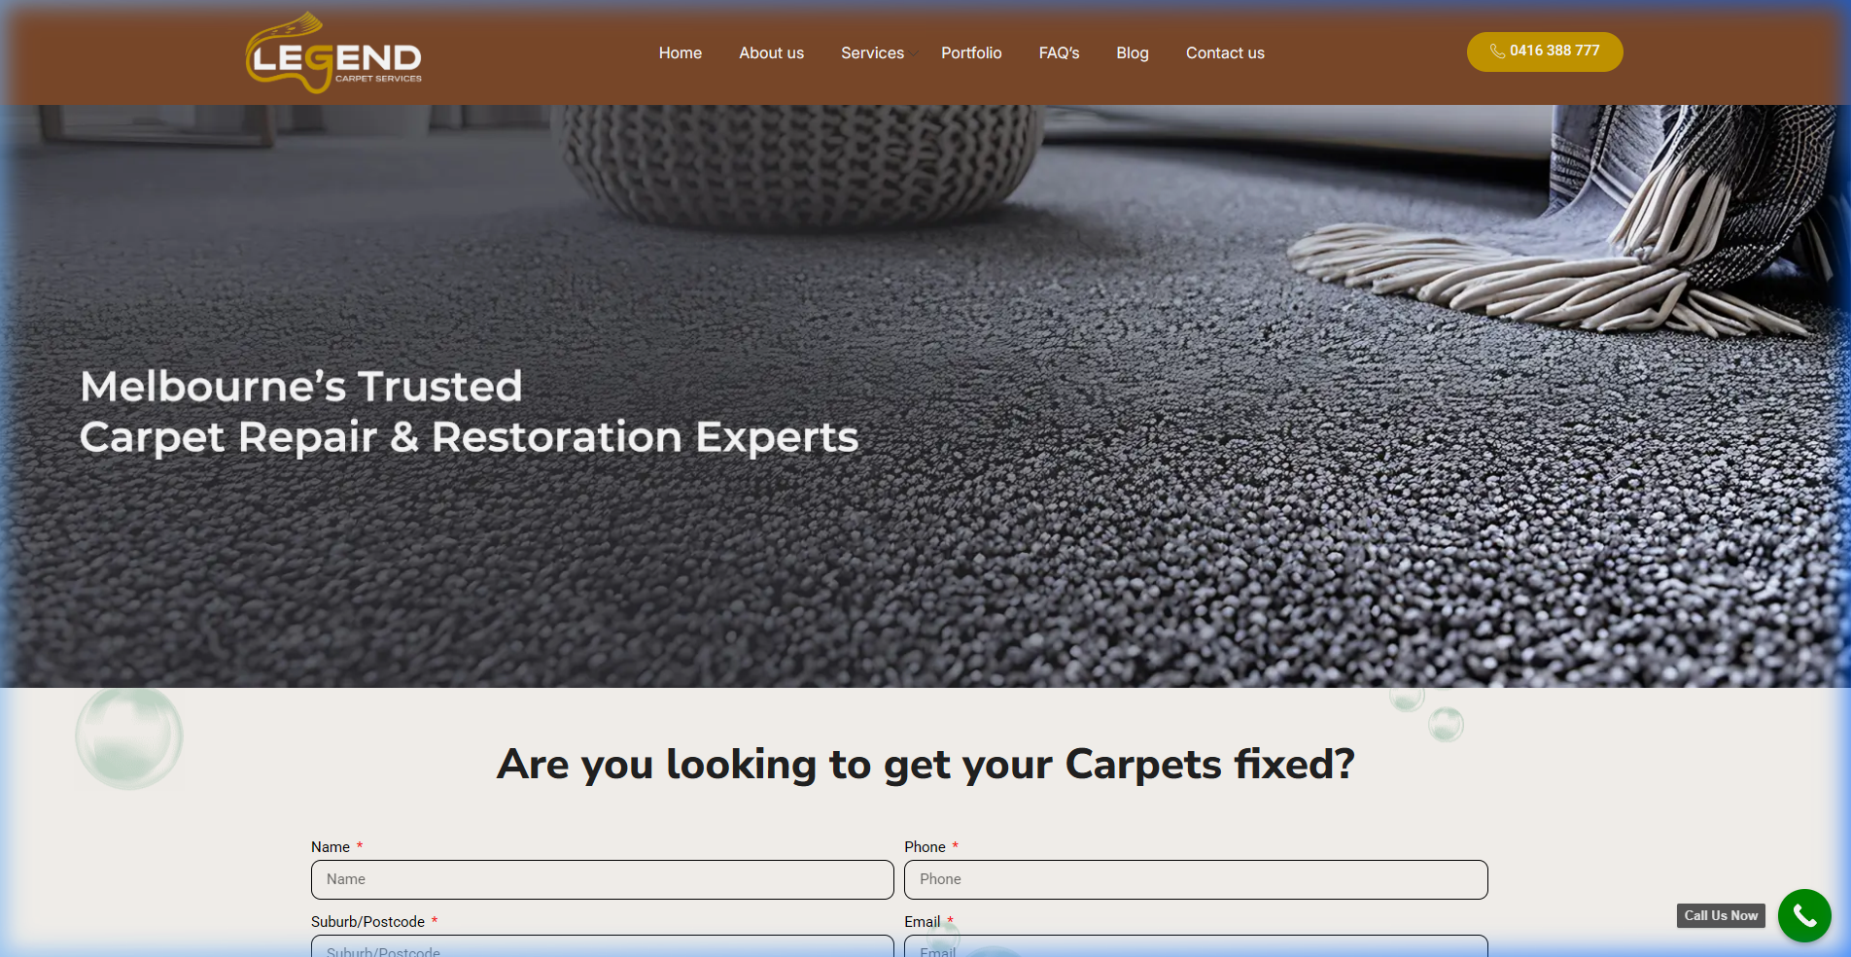Image resolution: width=1851 pixels, height=957 pixels.
Task: Go to the Home page
Action: pyautogui.click(x=680, y=53)
